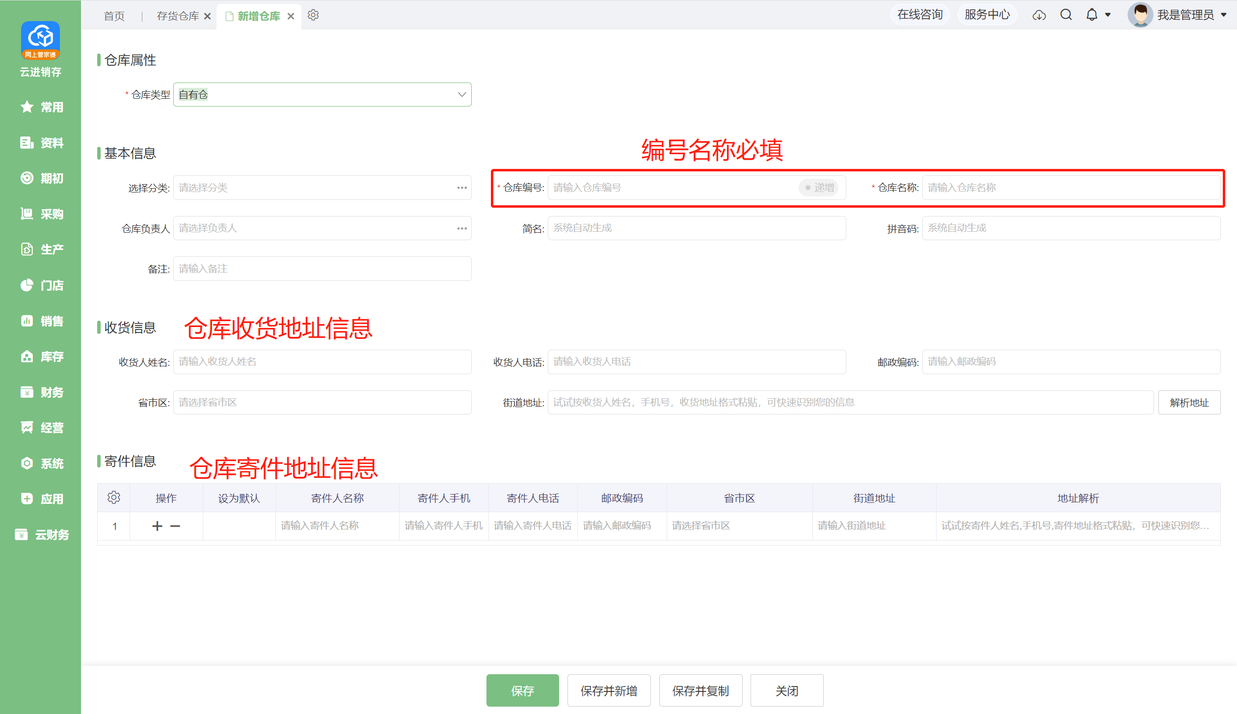
Task: Focus the 拼音码 input field
Action: click(1071, 228)
